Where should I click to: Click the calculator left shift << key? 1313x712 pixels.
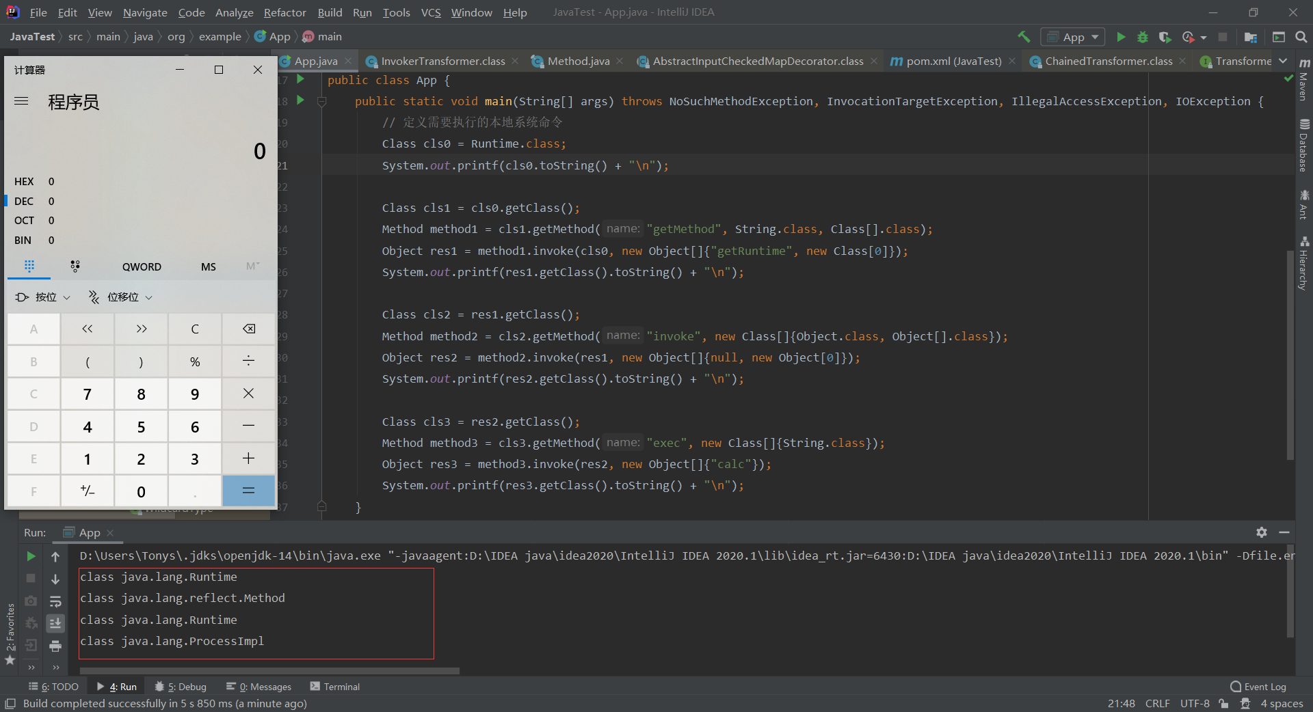click(88, 329)
